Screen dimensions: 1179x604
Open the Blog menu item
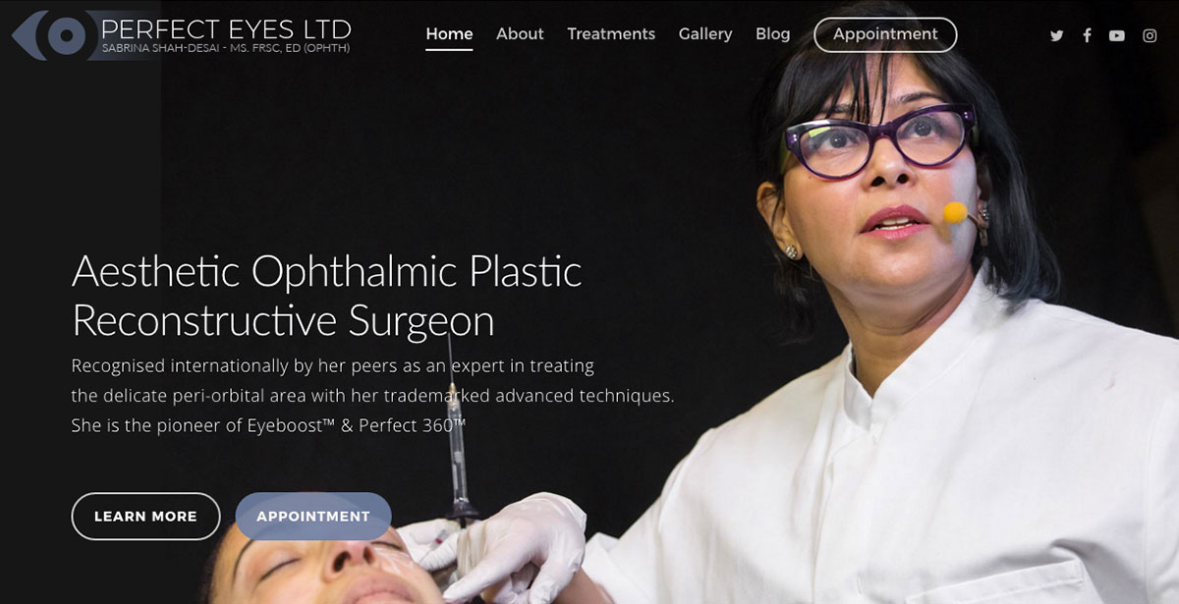coord(772,34)
